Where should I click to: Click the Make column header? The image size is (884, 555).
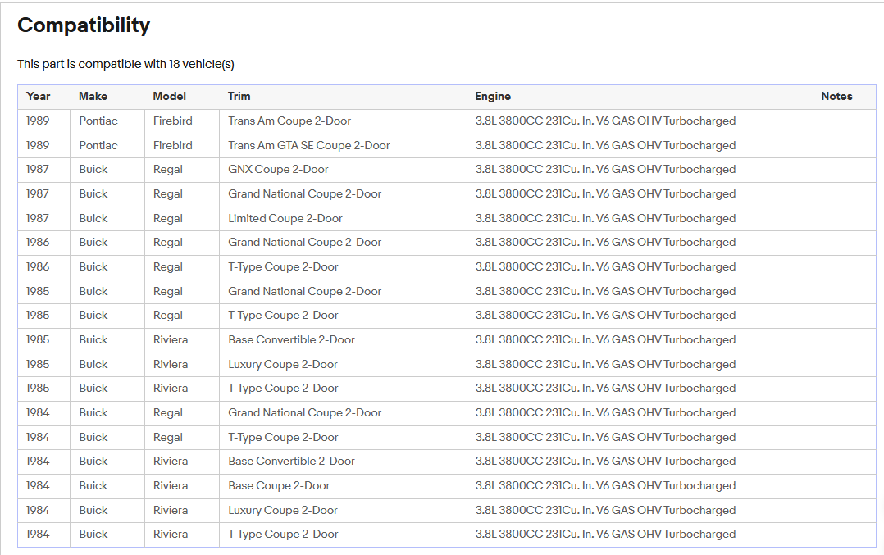pyautogui.click(x=93, y=97)
